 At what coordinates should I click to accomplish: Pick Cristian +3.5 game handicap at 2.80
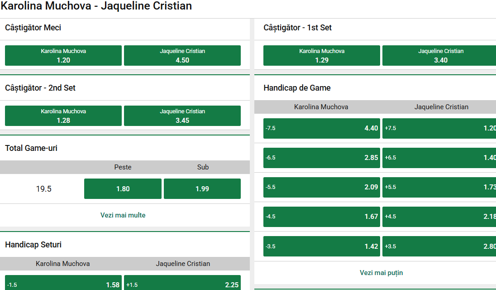(439, 246)
